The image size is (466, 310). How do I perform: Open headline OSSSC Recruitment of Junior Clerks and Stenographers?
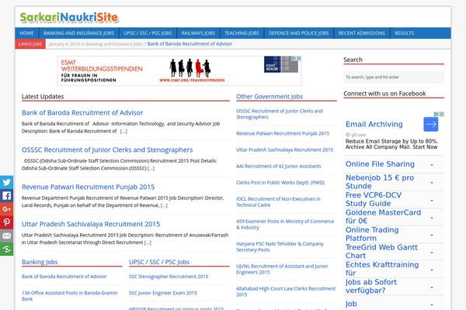coord(107,150)
